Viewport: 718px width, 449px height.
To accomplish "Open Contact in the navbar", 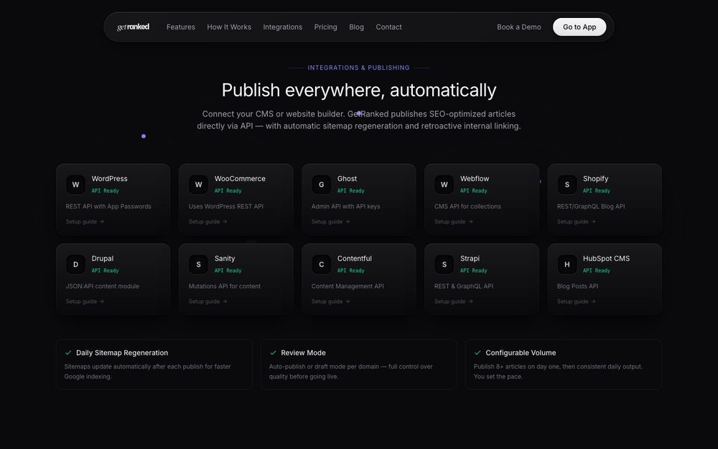I will [388, 27].
